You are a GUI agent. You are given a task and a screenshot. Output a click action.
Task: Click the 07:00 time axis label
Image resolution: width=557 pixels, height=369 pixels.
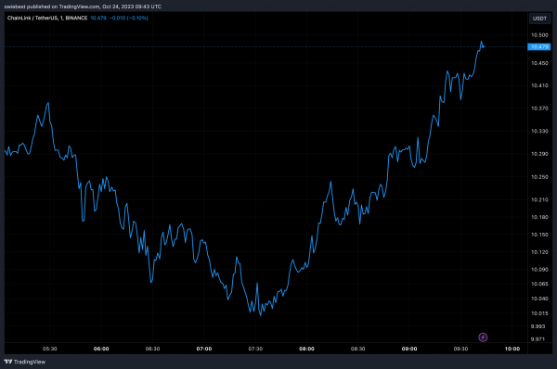[x=204, y=349]
